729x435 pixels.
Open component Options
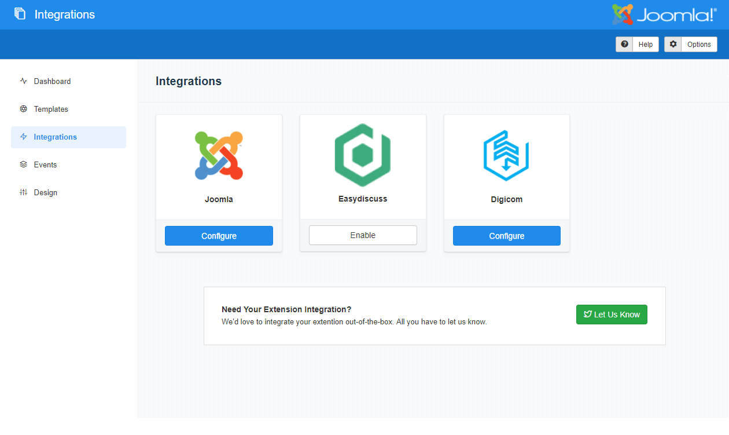point(691,44)
